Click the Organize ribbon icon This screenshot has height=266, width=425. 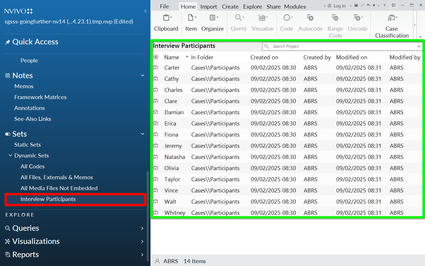(x=212, y=18)
